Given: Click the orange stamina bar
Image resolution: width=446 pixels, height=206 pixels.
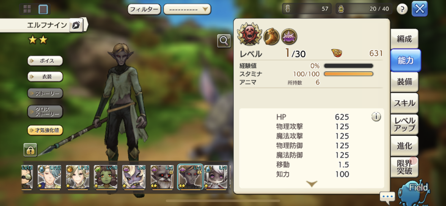Looking at the screenshot, I should [348, 74].
